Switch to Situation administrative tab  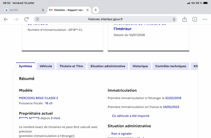108,66
